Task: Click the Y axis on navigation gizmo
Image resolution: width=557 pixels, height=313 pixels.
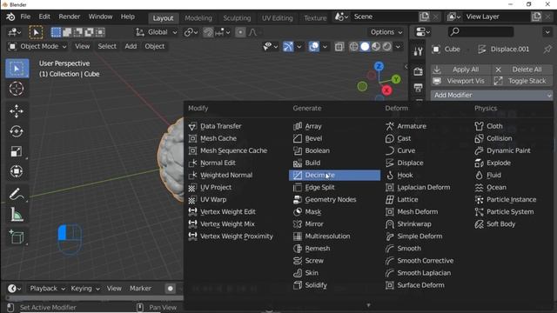Action: (396, 79)
